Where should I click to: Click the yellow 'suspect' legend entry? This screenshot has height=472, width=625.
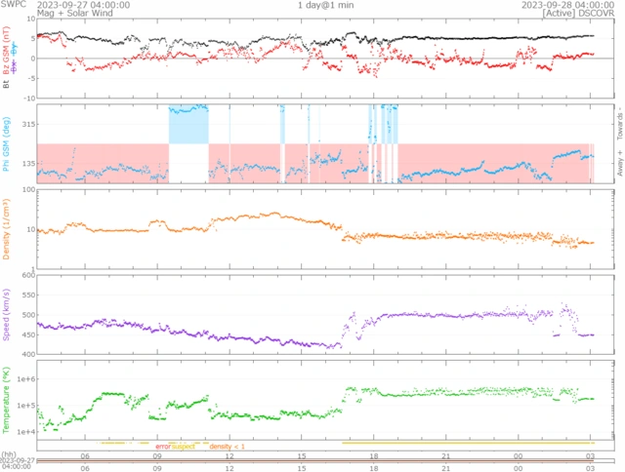(x=184, y=447)
